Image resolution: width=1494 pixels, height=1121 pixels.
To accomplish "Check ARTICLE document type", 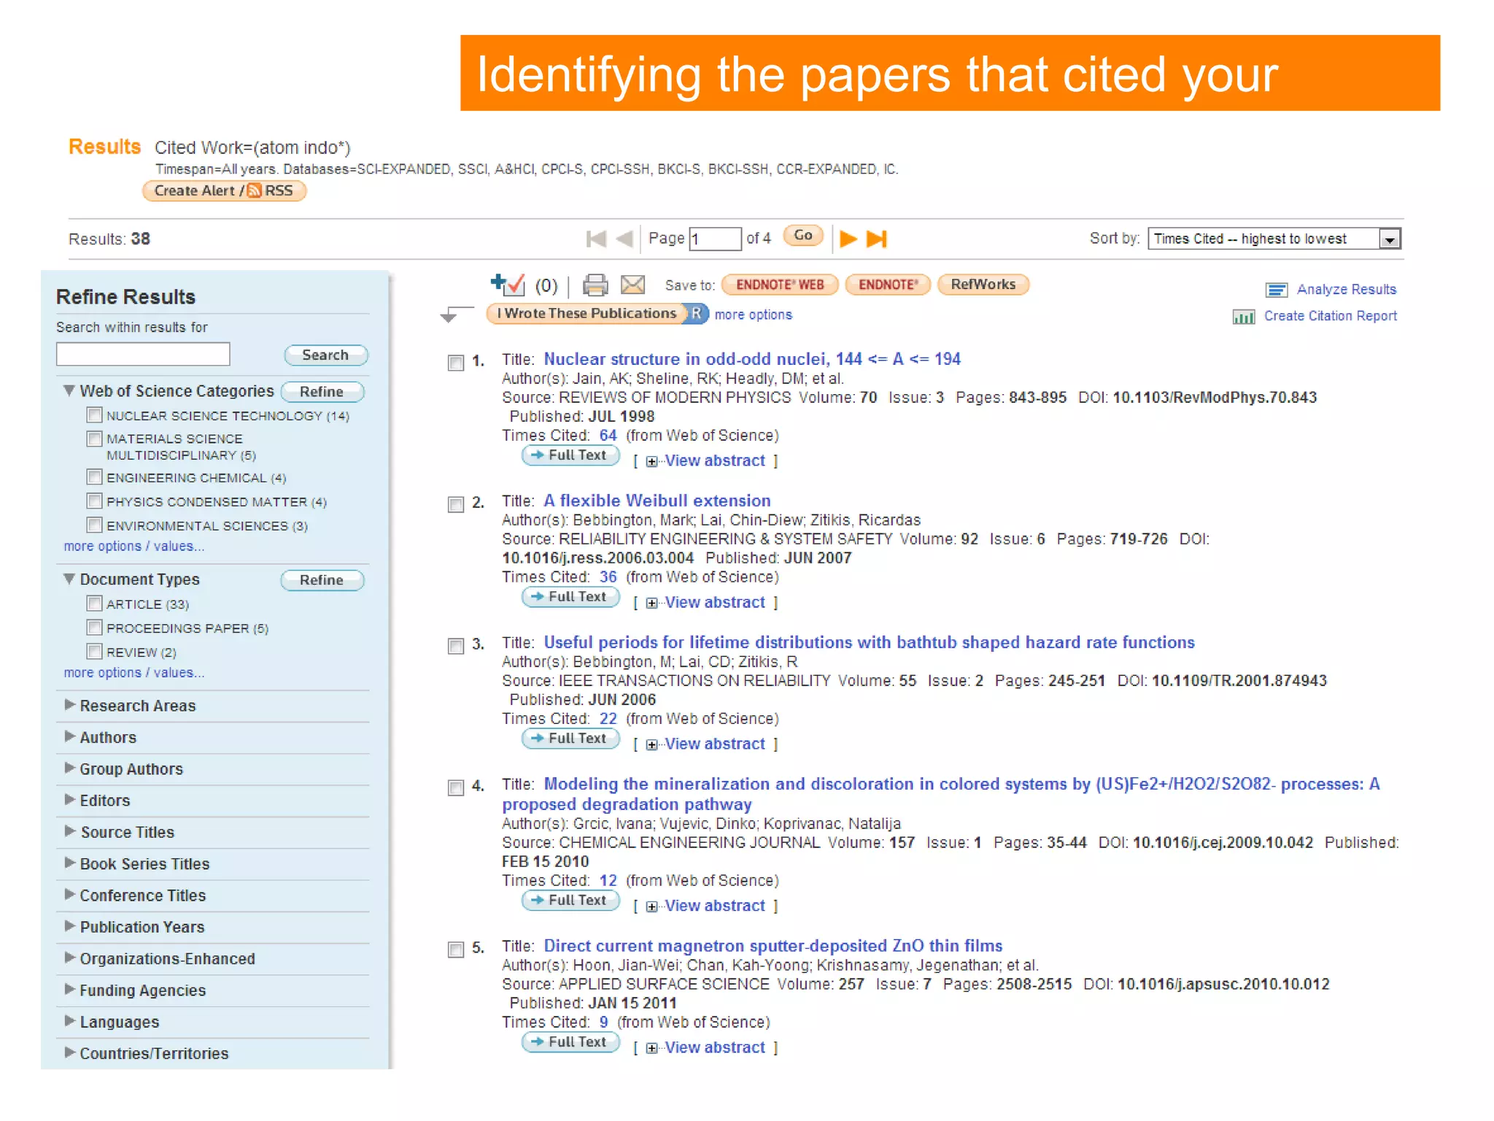I will click(x=94, y=604).
